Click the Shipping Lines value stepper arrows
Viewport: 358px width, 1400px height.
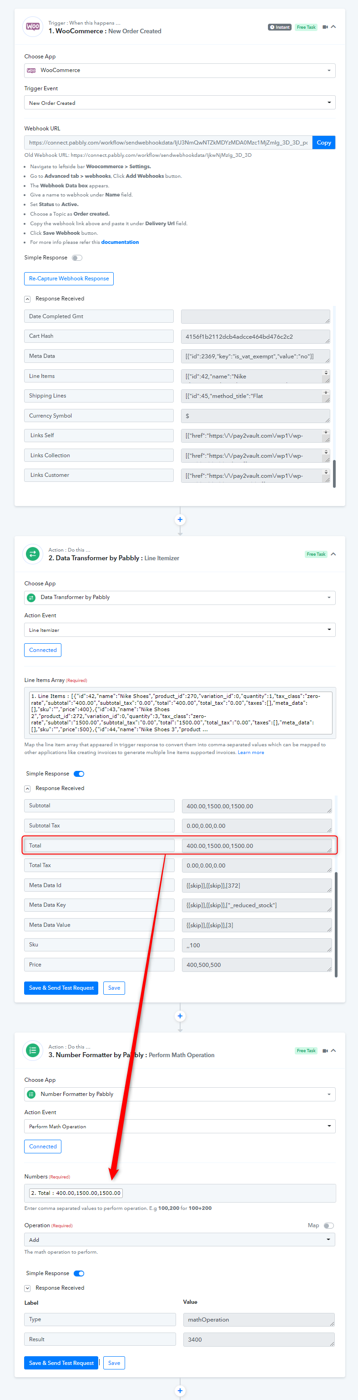pos(326,393)
